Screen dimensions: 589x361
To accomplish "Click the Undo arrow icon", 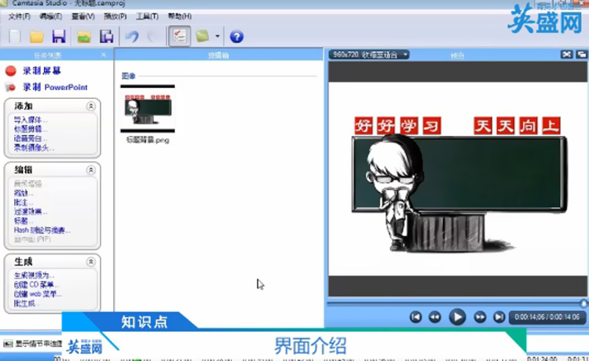I will 132,36.
